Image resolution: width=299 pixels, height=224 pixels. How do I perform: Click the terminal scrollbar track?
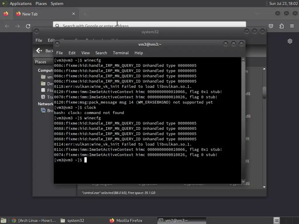(x=243, y=120)
